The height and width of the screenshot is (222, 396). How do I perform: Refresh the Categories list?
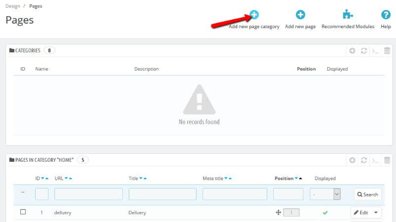[364, 51]
